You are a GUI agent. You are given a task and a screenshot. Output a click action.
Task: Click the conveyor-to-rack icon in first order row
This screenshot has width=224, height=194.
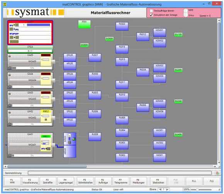coord(14,25)
